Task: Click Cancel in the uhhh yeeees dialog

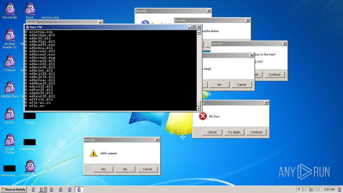Action: [x=147, y=169]
